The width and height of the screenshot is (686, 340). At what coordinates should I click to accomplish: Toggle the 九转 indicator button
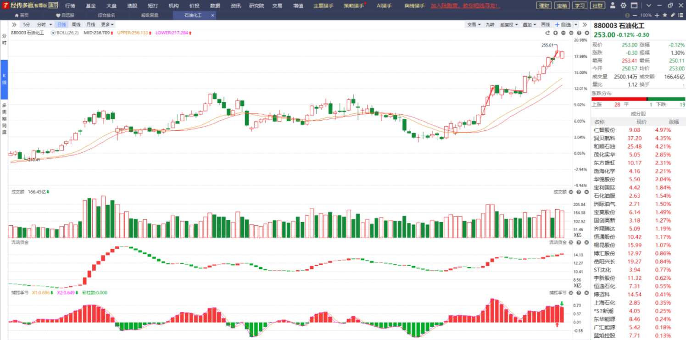[x=490, y=24]
